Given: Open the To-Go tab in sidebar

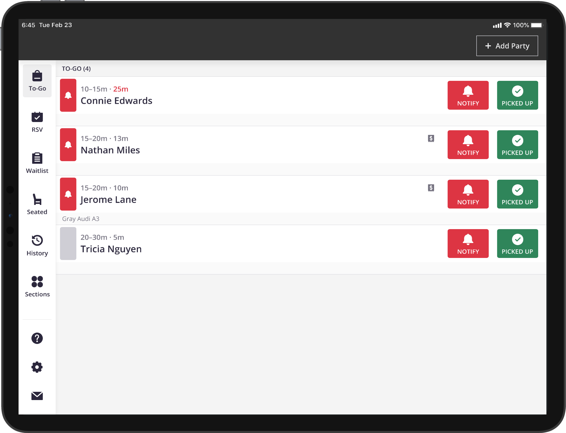Looking at the screenshot, I should (x=37, y=81).
